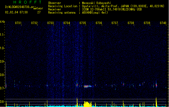
Task: Click the HROFFT title text
Action: tap(28, 2)
